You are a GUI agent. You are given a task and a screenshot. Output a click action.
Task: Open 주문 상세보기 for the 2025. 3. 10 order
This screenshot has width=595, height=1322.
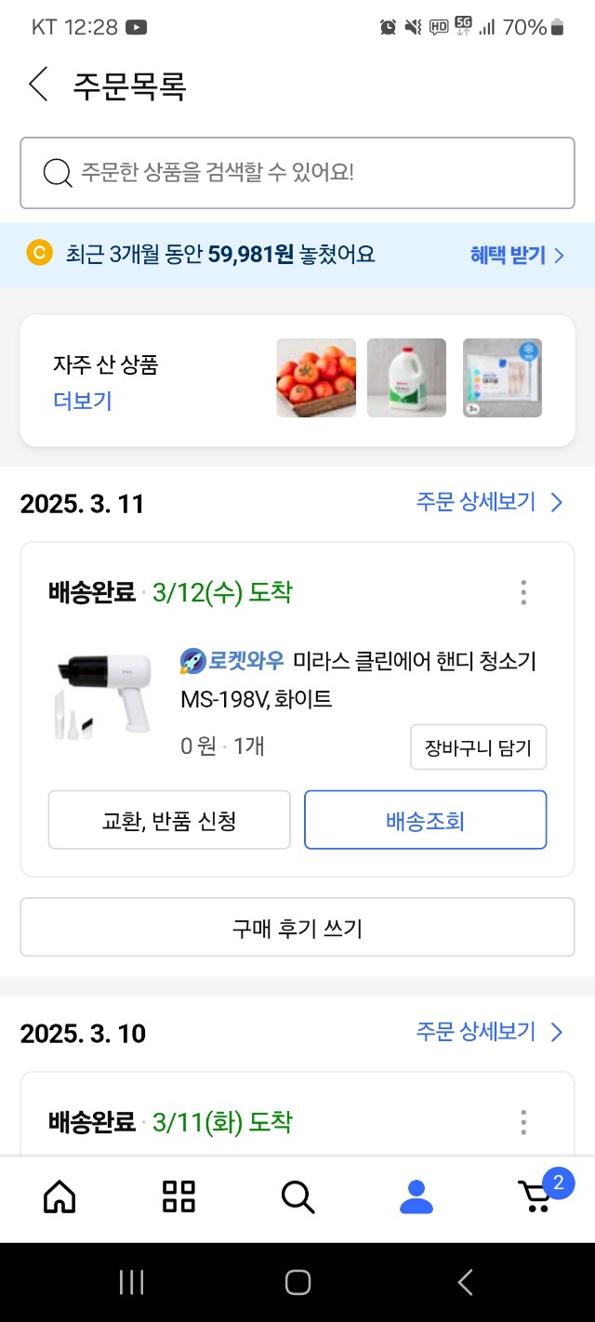pyautogui.click(x=489, y=1032)
